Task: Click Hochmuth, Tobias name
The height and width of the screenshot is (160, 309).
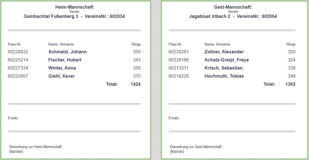Action: [224, 76]
